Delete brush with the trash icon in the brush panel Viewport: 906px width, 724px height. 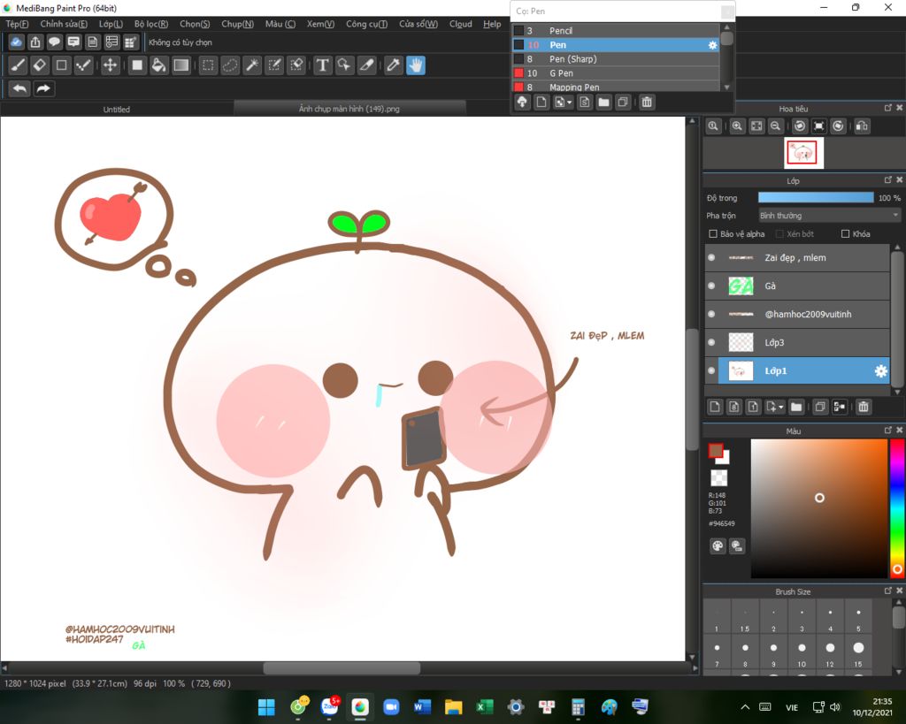[647, 103]
